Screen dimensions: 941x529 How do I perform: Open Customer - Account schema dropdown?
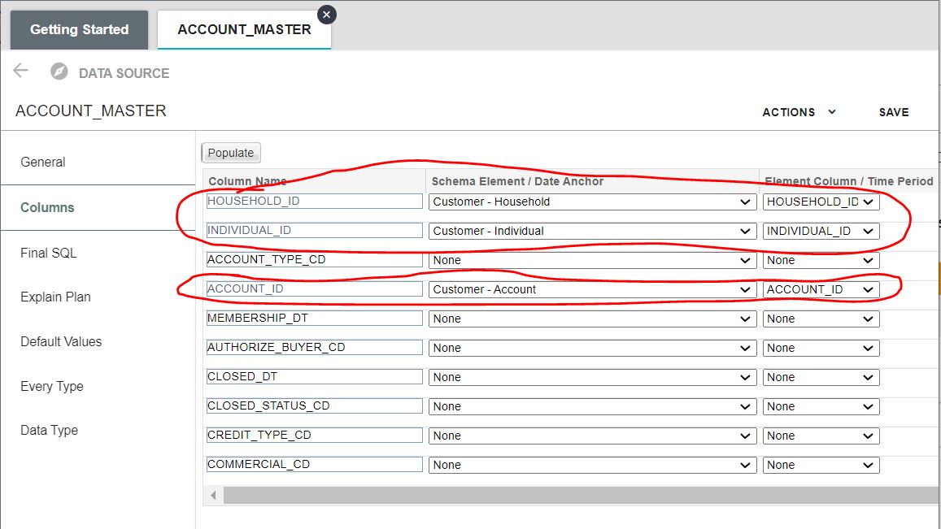coord(591,289)
